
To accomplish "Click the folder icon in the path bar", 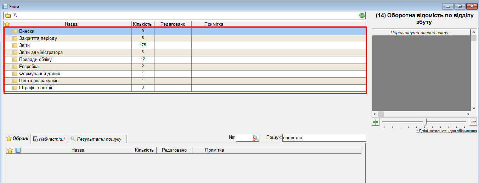I will coord(8,16).
